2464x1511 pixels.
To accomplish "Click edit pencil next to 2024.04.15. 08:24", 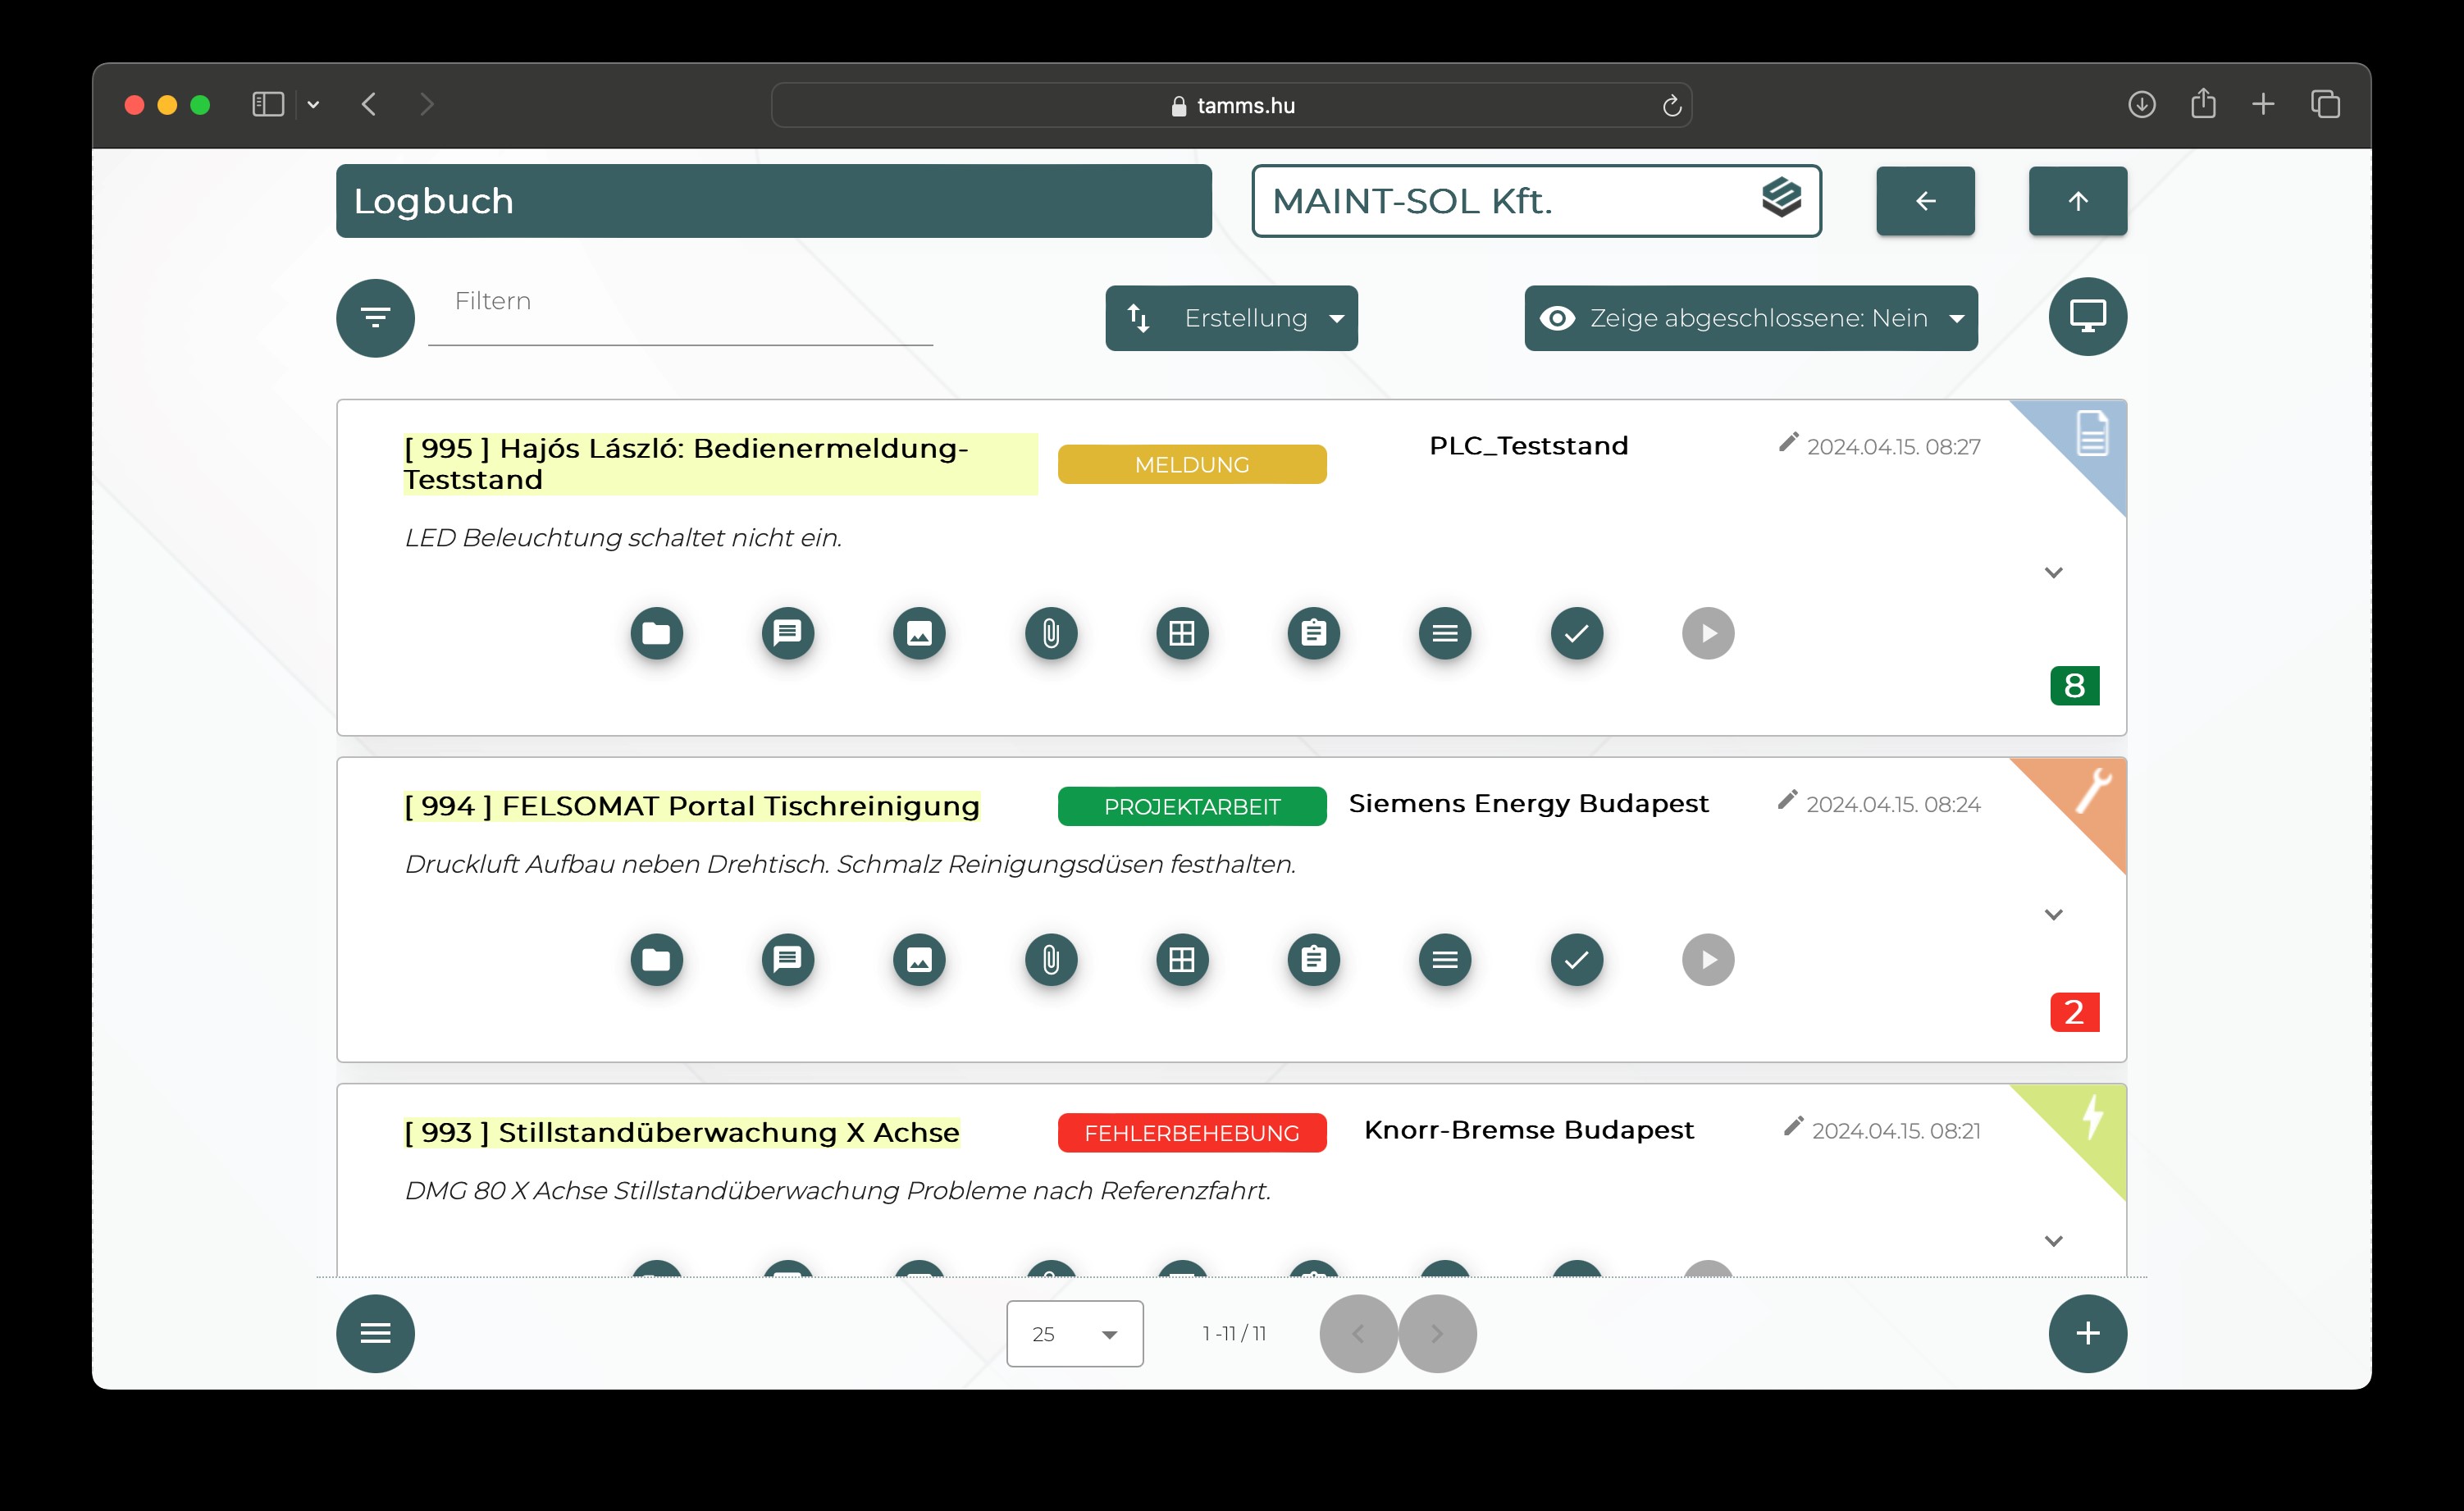I will pos(1787,801).
